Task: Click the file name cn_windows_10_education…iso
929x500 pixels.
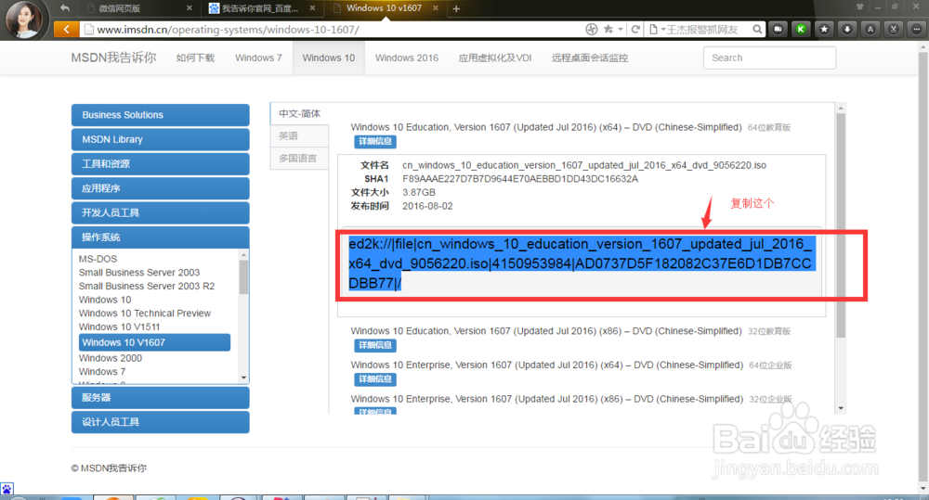Action: (x=584, y=165)
